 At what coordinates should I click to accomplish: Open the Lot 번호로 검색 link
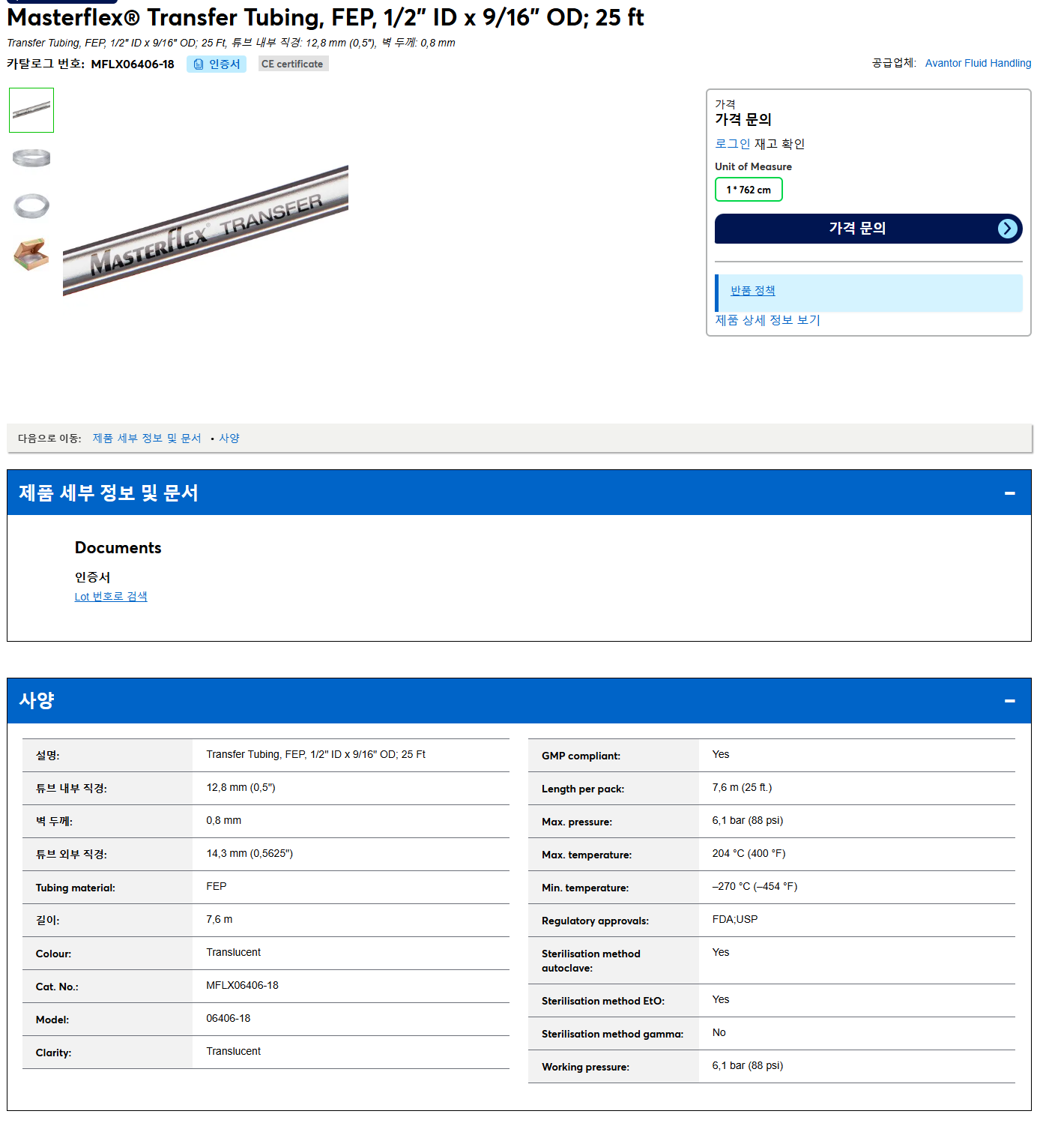point(111,597)
